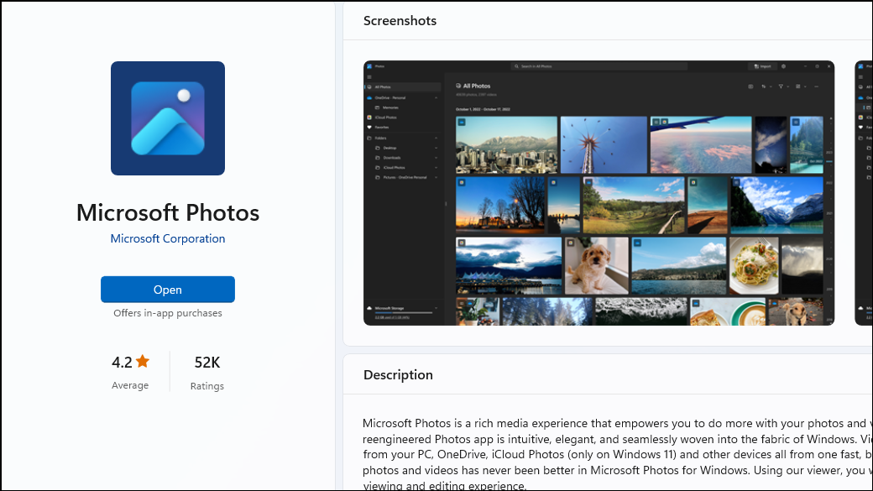Viewport: 873px width, 491px height.
Task: Click the "Offers in-app purchases" text
Action: (168, 313)
